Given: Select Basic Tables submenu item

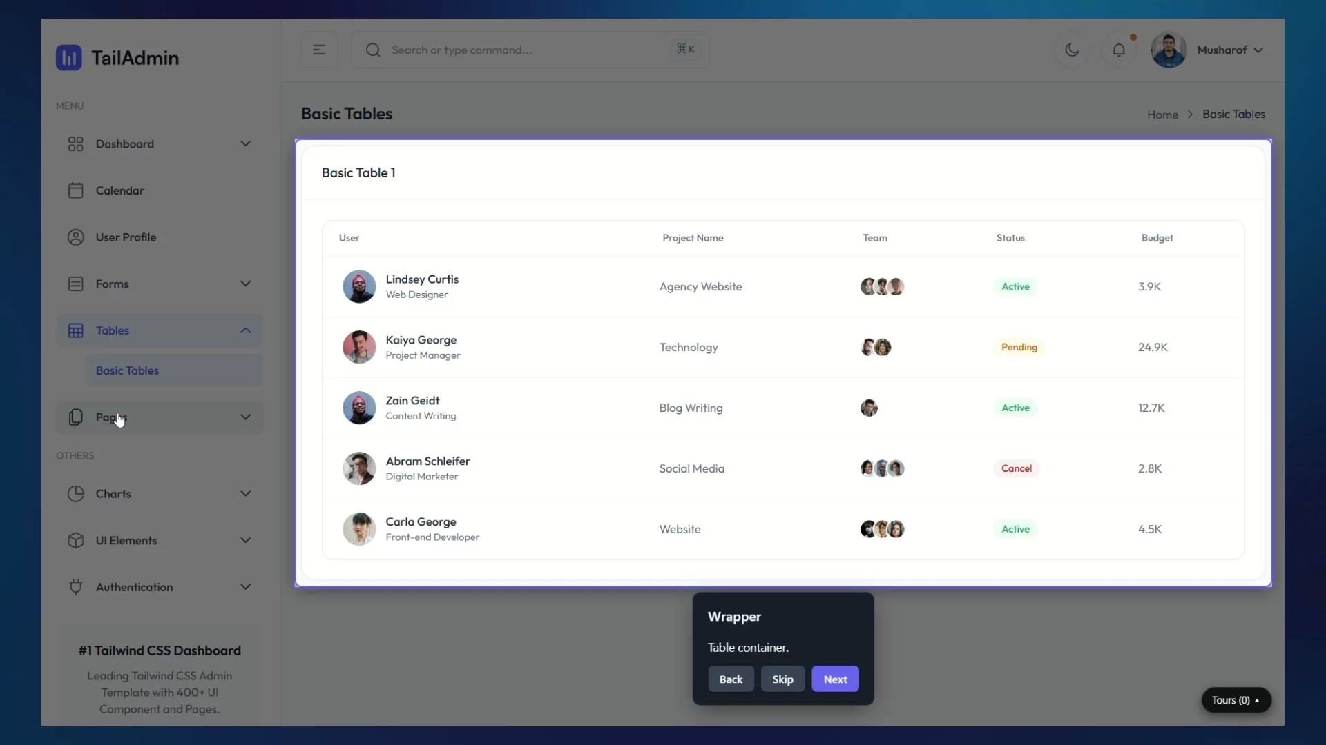Looking at the screenshot, I should tap(128, 370).
